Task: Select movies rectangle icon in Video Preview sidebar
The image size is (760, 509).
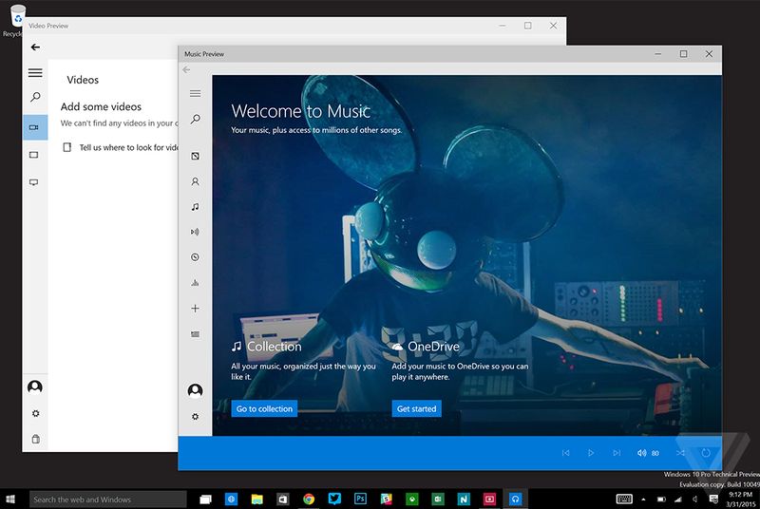Action: (34, 155)
